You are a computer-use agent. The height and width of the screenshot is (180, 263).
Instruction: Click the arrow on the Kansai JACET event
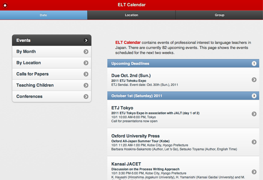(x=254, y=172)
